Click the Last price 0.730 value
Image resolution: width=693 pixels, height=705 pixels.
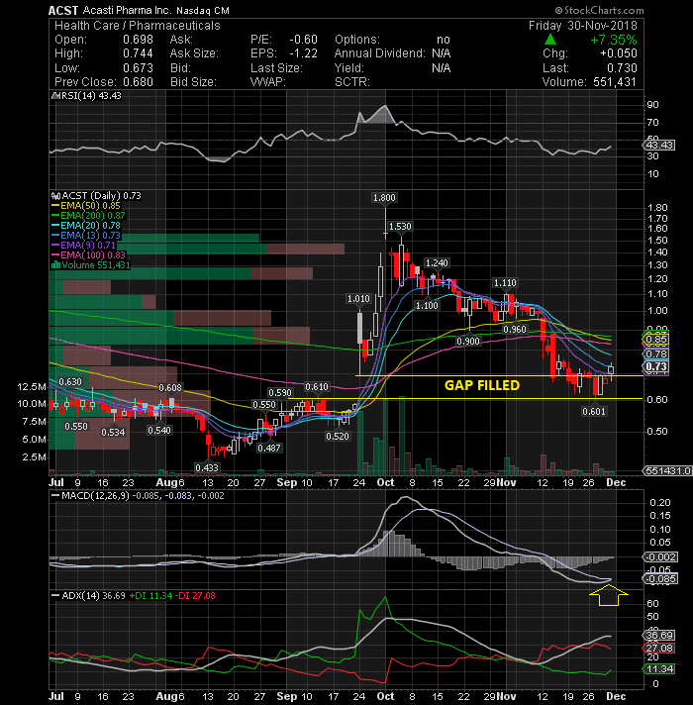tap(622, 68)
